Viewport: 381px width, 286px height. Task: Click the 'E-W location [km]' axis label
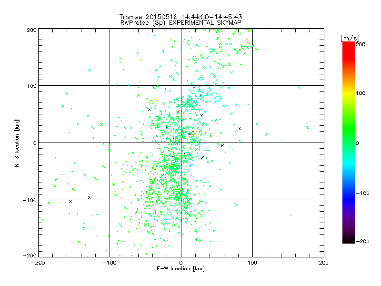(180, 268)
